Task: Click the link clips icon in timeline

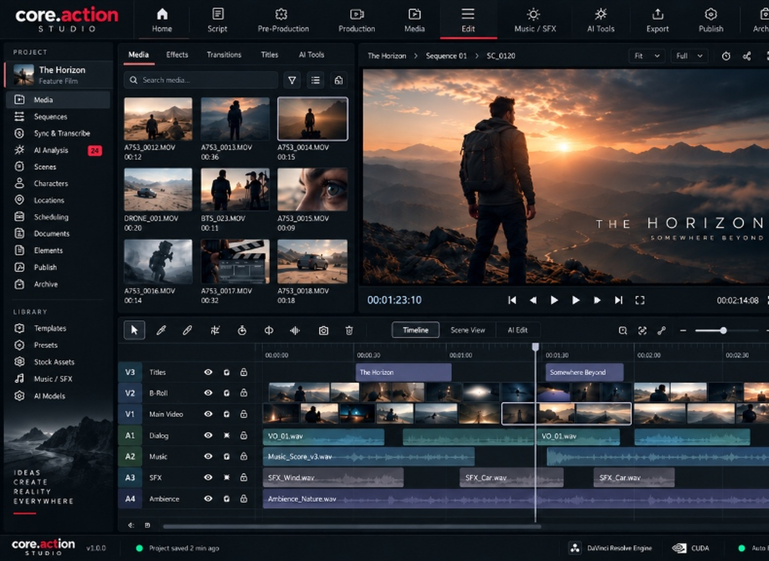Action: [x=661, y=331]
